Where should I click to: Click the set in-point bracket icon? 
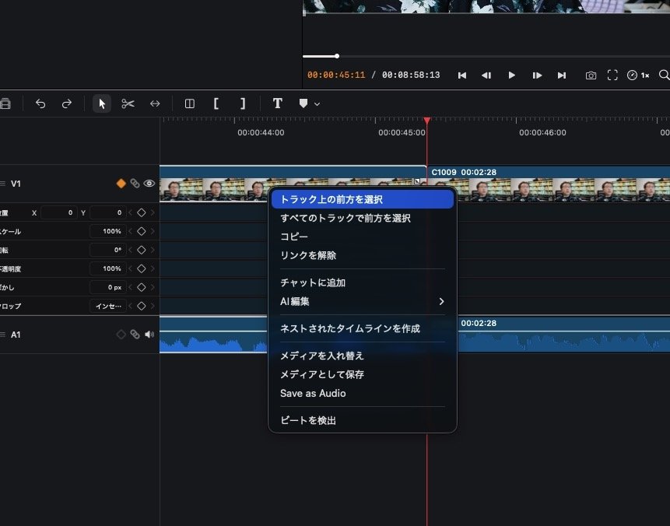click(216, 103)
